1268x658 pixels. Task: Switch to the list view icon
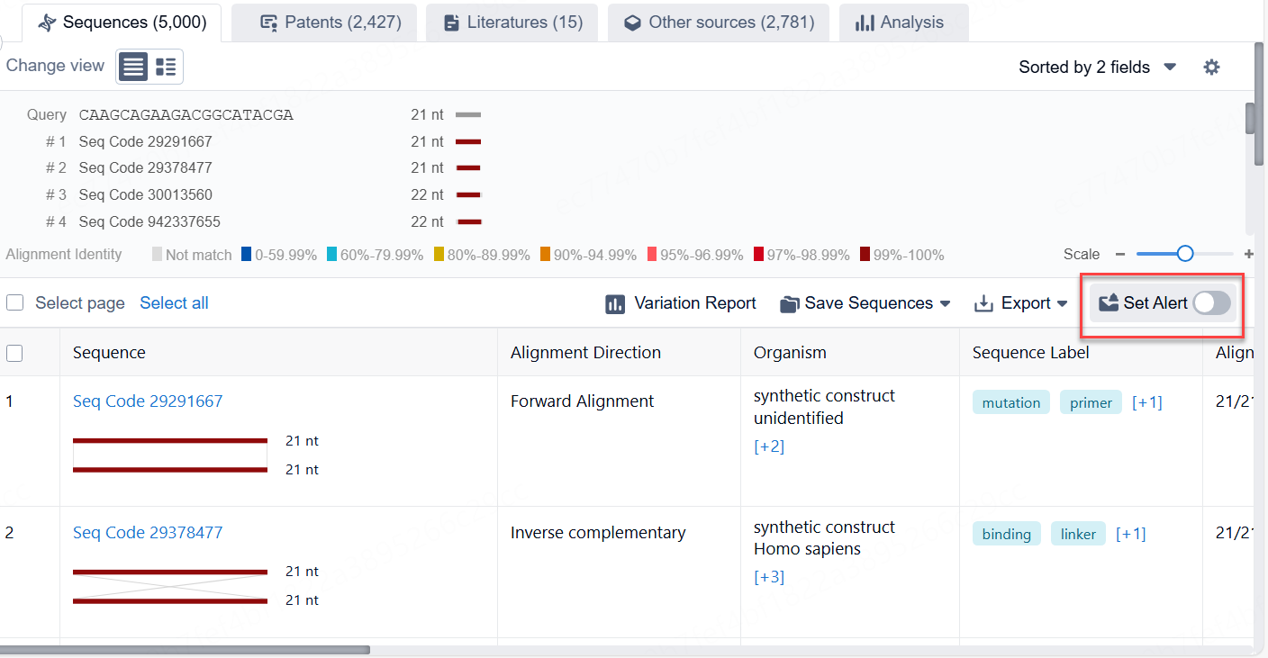coord(133,67)
